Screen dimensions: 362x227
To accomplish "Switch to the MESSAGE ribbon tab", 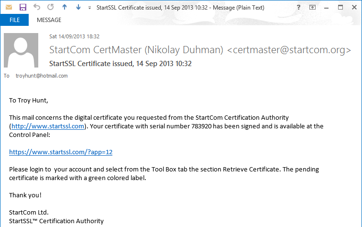I will (49, 20).
